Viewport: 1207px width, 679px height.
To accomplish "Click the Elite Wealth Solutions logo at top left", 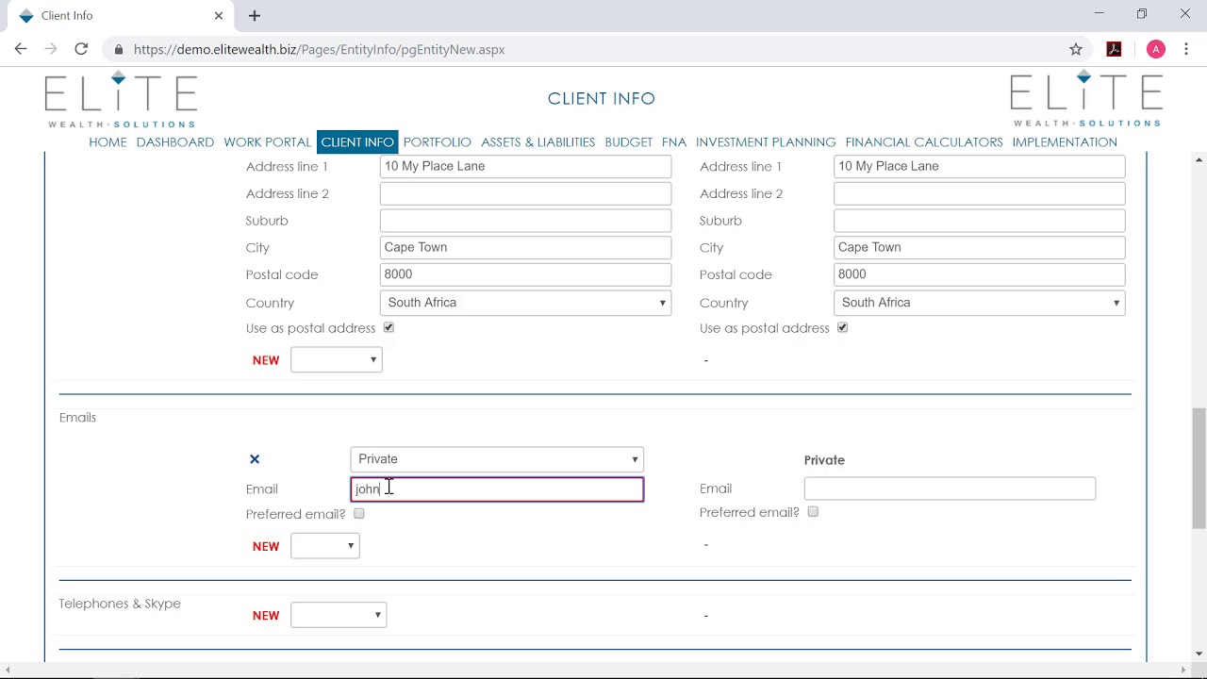I will 121,99.
